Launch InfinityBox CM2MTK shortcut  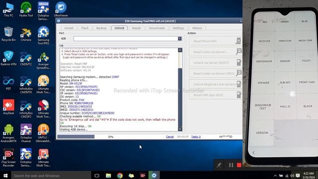click(x=26, y=84)
